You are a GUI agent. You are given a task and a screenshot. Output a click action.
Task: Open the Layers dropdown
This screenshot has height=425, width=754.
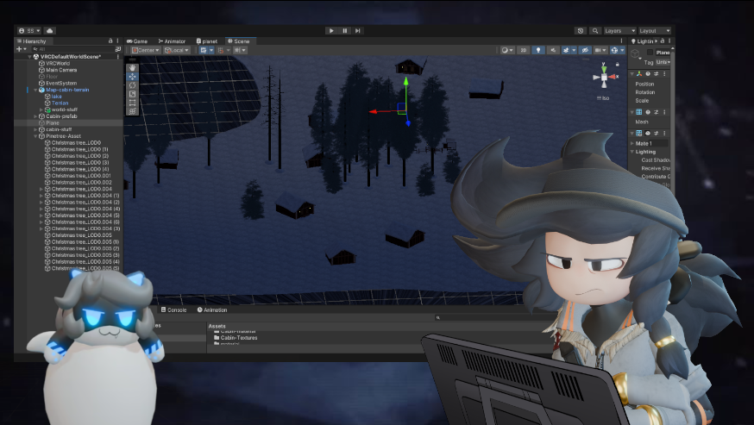click(x=619, y=31)
